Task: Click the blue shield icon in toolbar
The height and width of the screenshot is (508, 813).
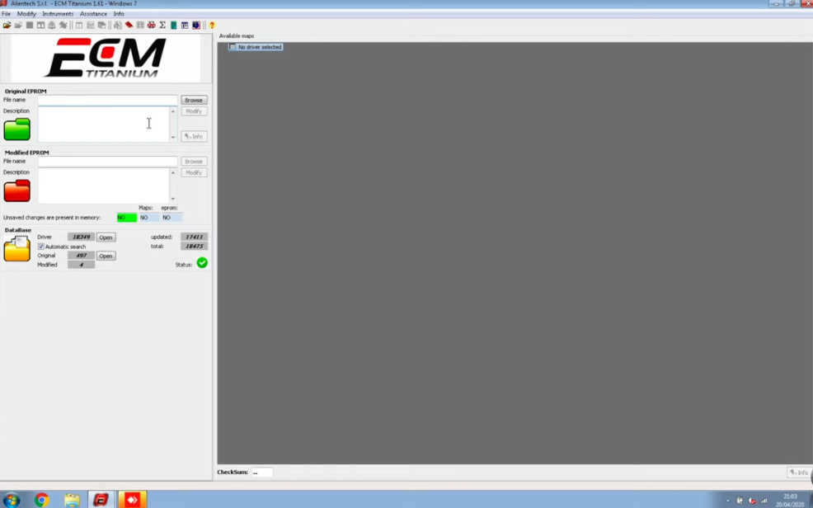Action: pyautogui.click(x=196, y=25)
